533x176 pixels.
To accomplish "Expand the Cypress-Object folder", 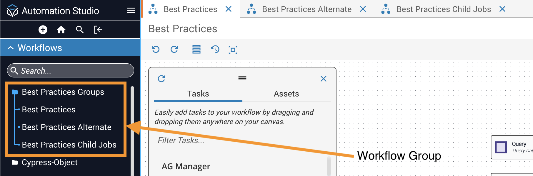I will pyautogui.click(x=14, y=163).
